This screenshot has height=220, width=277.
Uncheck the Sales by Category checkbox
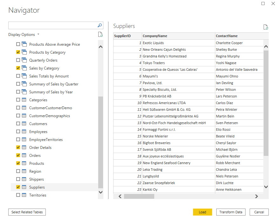click(x=18, y=68)
